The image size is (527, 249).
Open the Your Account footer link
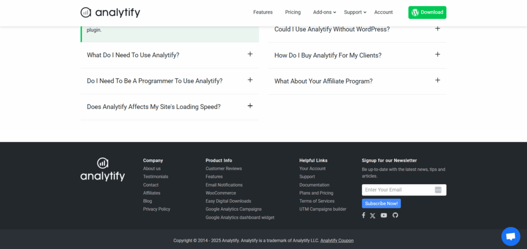tap(312, 169)
